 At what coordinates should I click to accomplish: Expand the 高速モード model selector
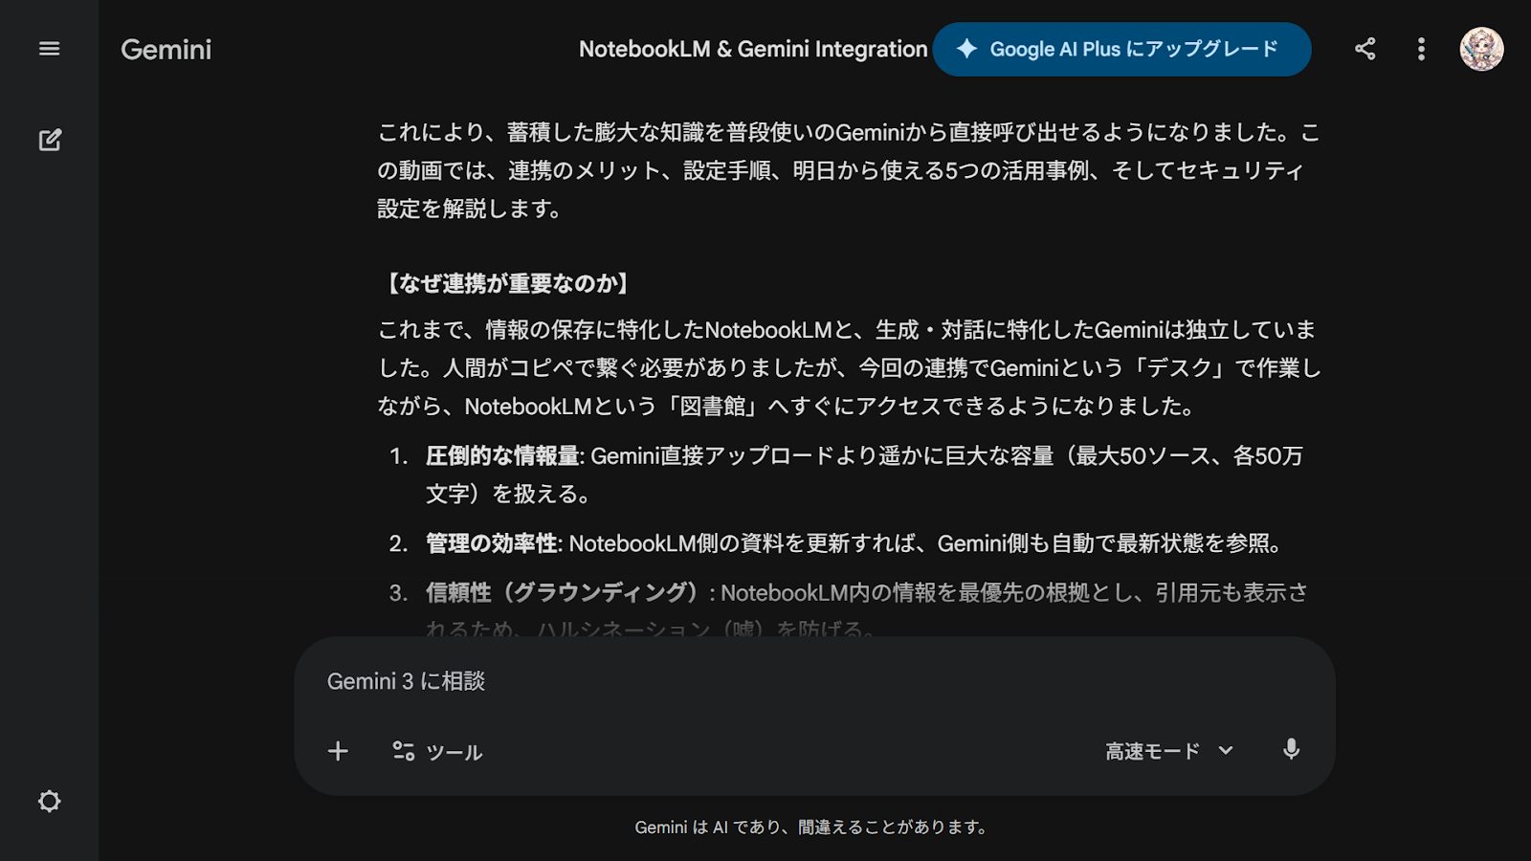point(1153,751)
